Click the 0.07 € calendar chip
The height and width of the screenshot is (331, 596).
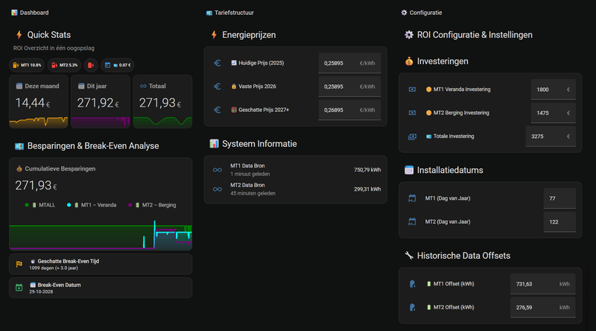(x=116, y=66)
